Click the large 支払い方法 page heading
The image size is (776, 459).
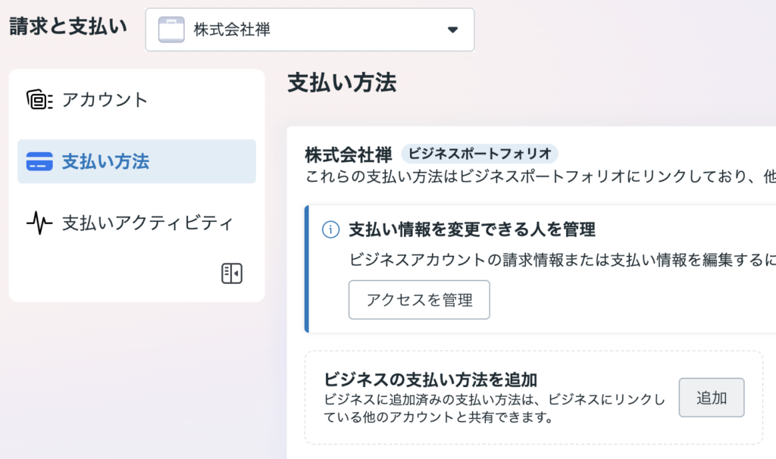(x=342, y=83)
